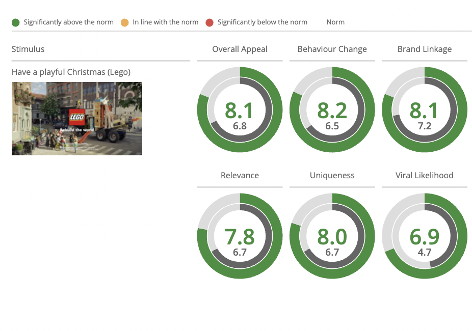Click the Brand Linkage 8.1 donut chart
The image size is (472, 331).
(x=425, y=109)
